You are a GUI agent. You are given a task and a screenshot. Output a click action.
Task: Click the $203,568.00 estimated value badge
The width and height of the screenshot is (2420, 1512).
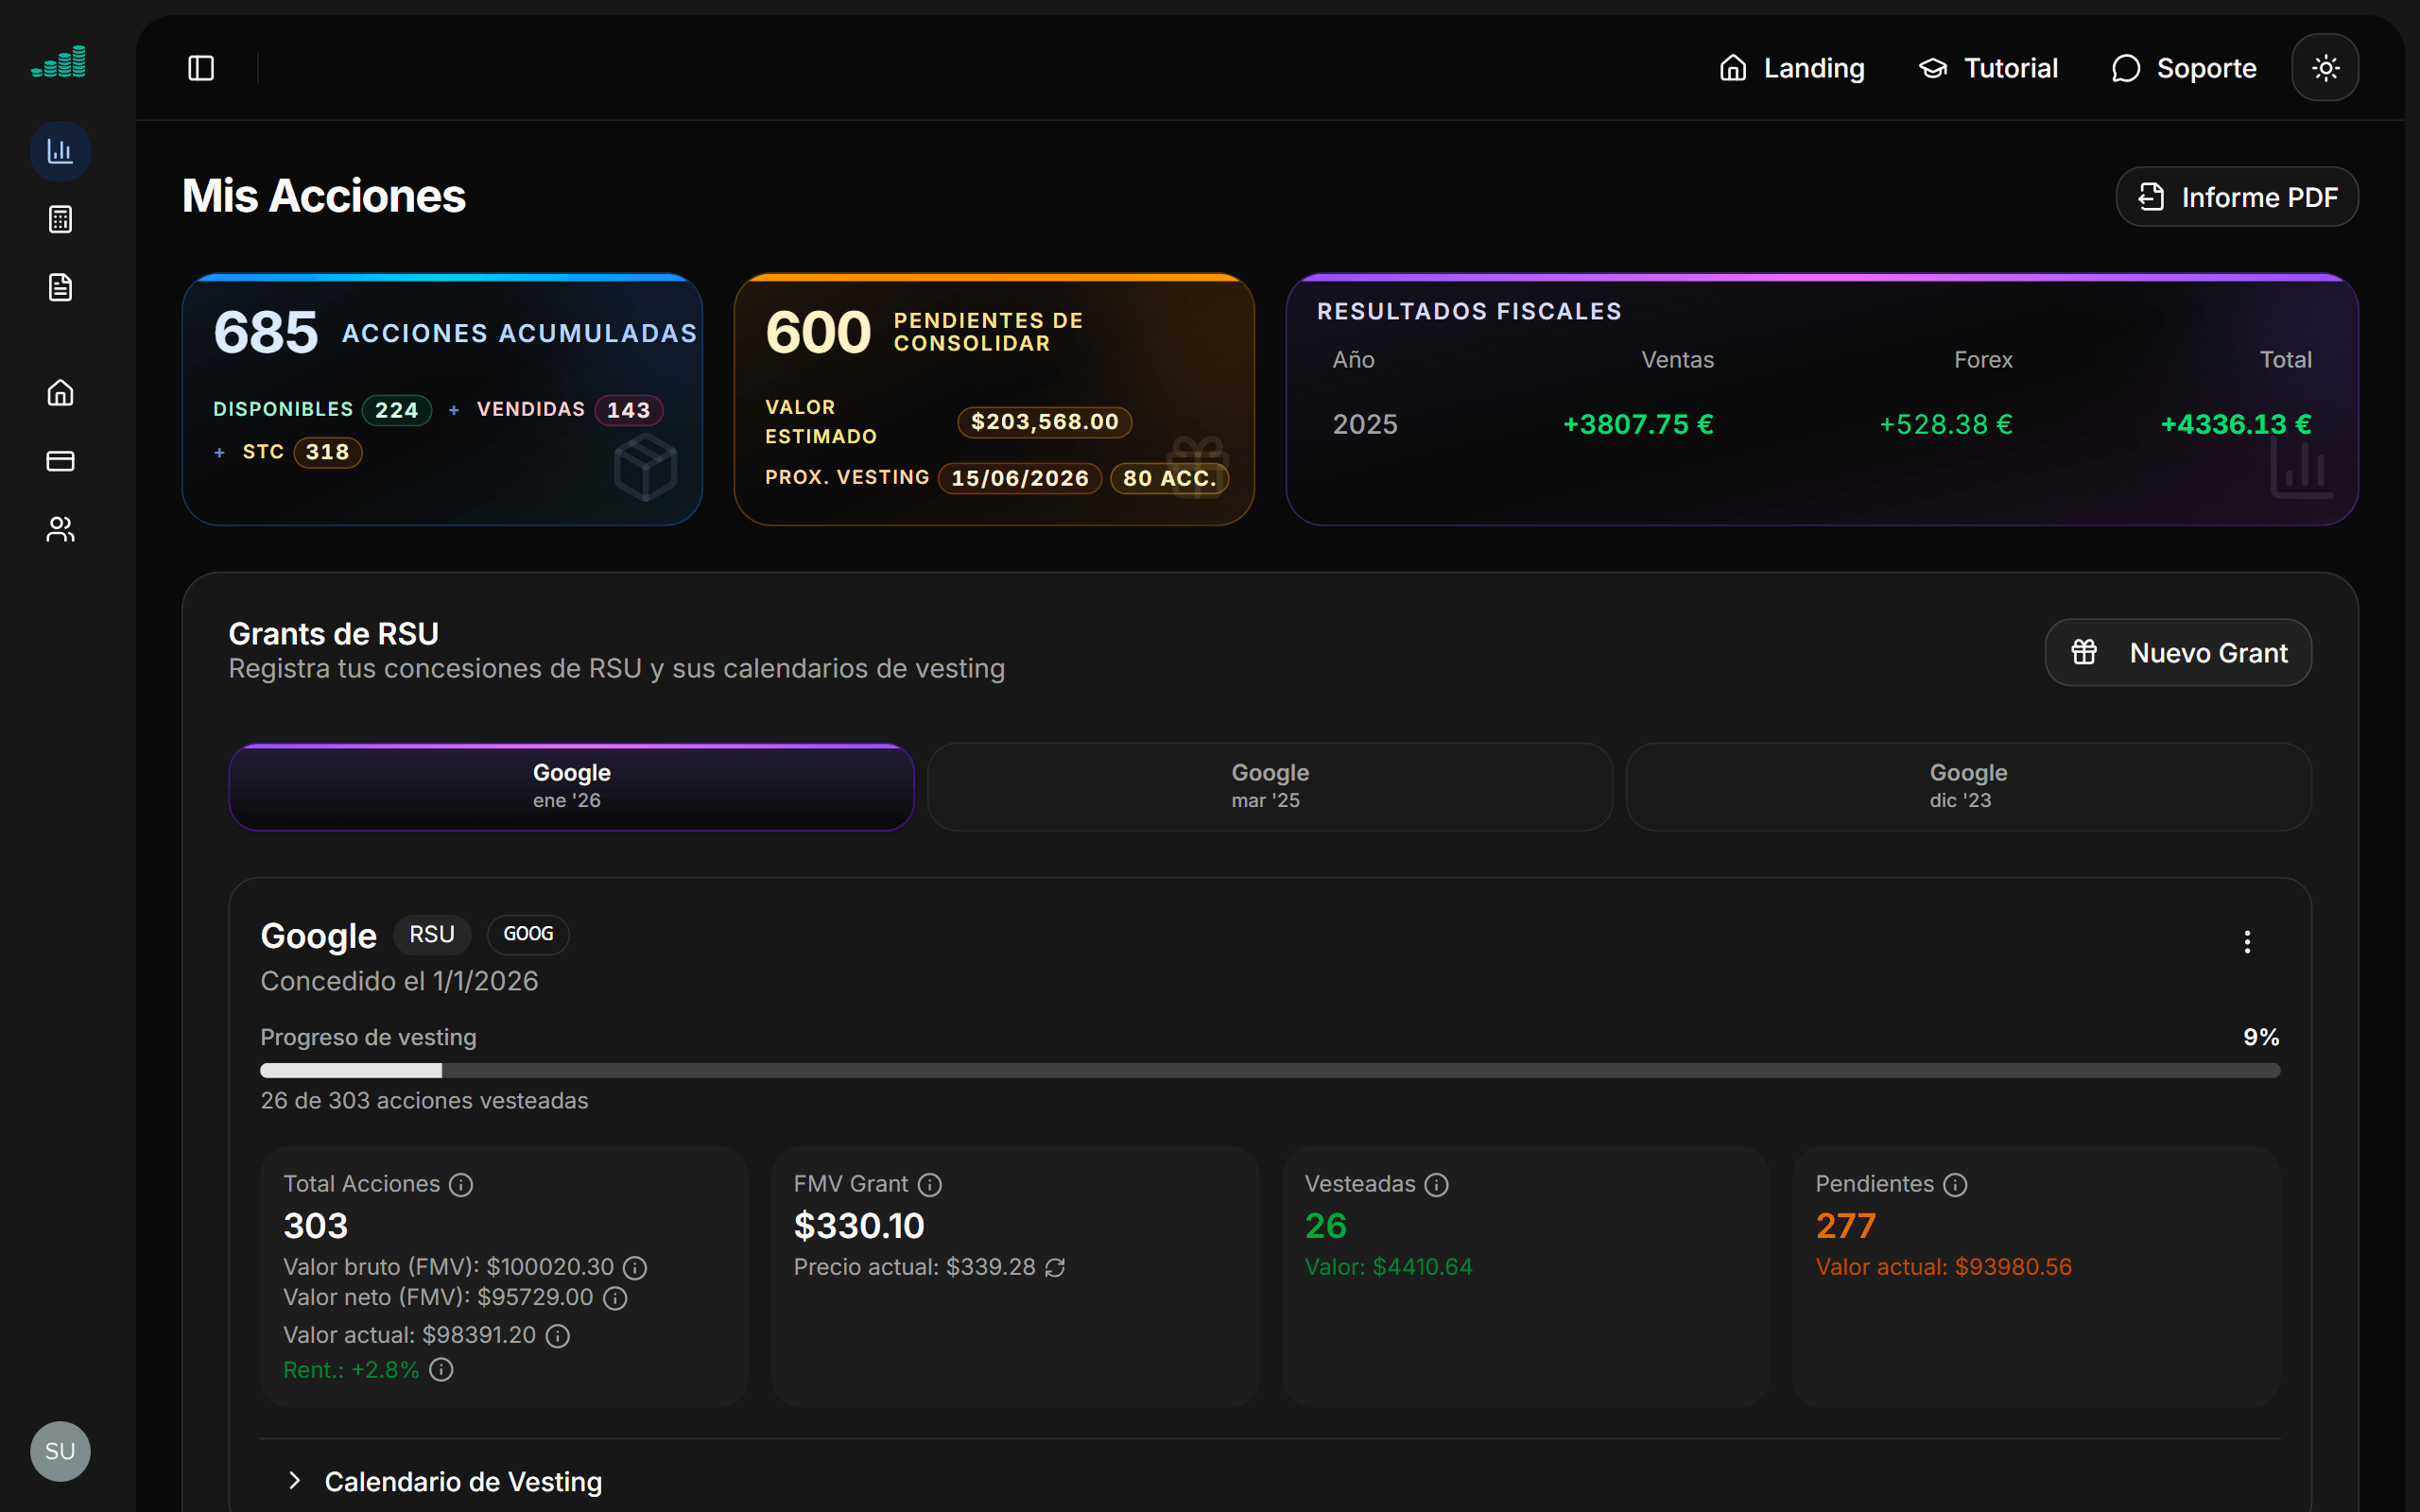pos(1045,422)
